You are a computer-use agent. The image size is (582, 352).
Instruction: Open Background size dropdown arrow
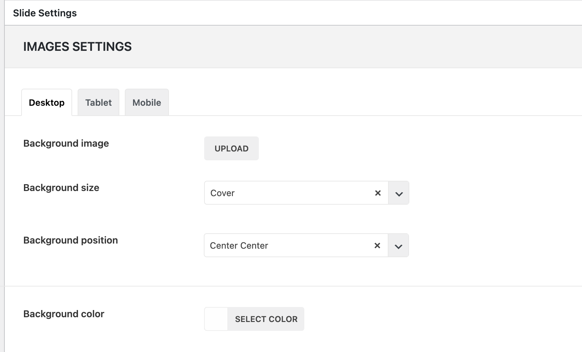coord(399,193)
